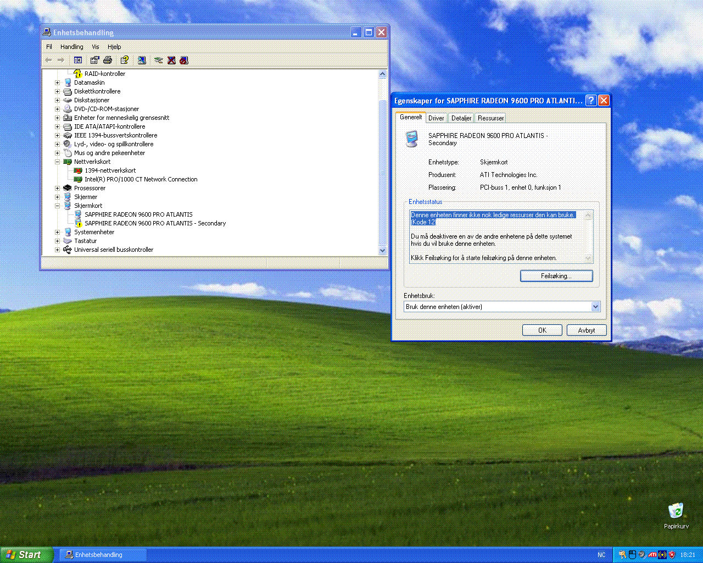Click the uninstall device icon with red X
This screenshot has width=703, height=563.
[171, 60]
